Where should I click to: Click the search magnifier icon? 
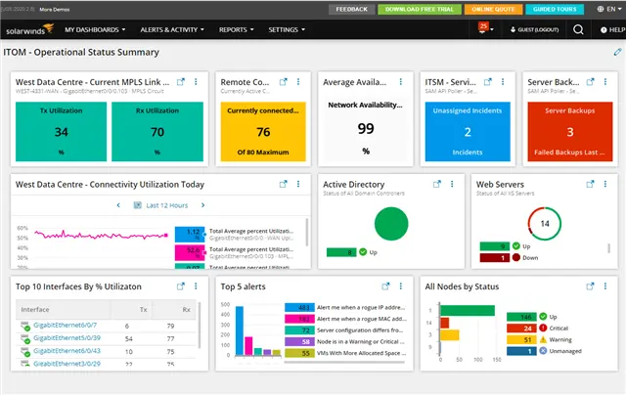tap(578, 30)
